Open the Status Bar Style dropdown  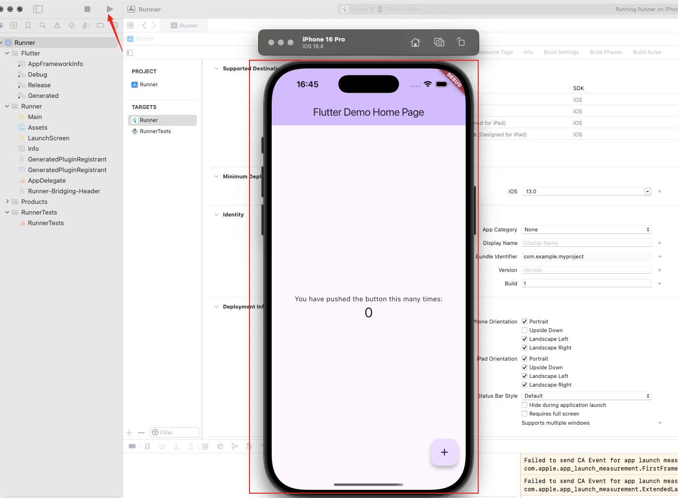pos(587,396)
